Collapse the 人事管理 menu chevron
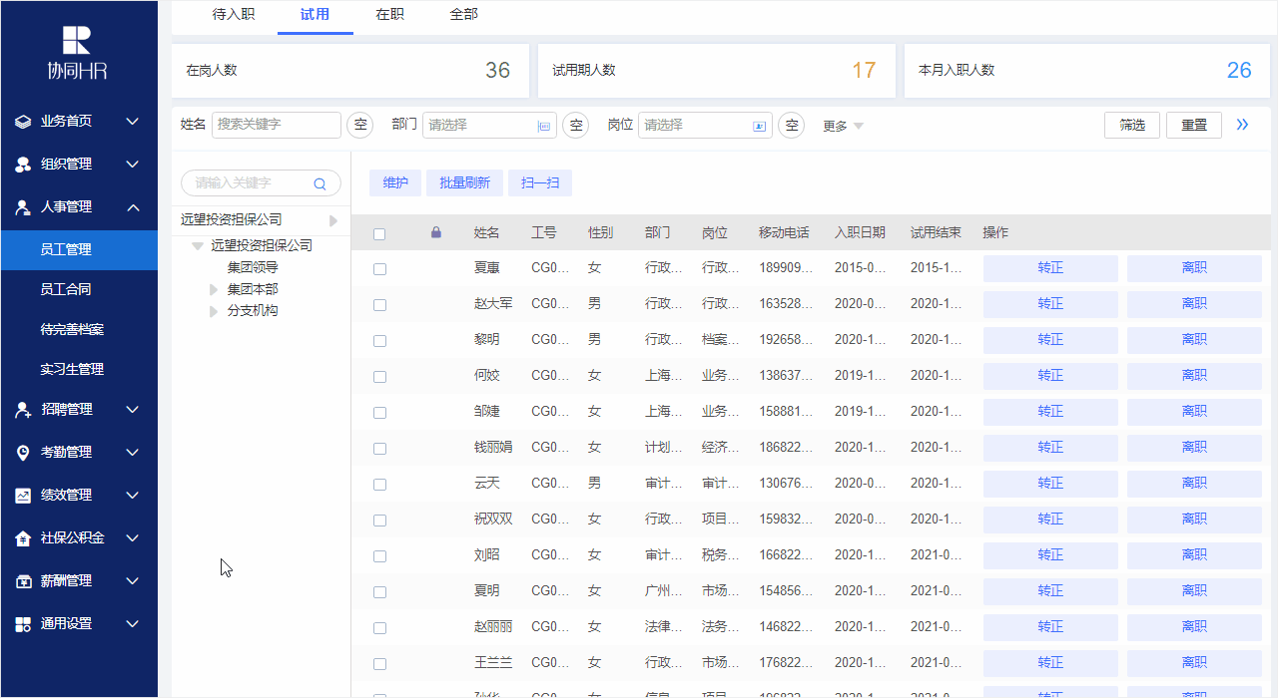Viewport: 1278px width, 698px height. coord(132,207)
